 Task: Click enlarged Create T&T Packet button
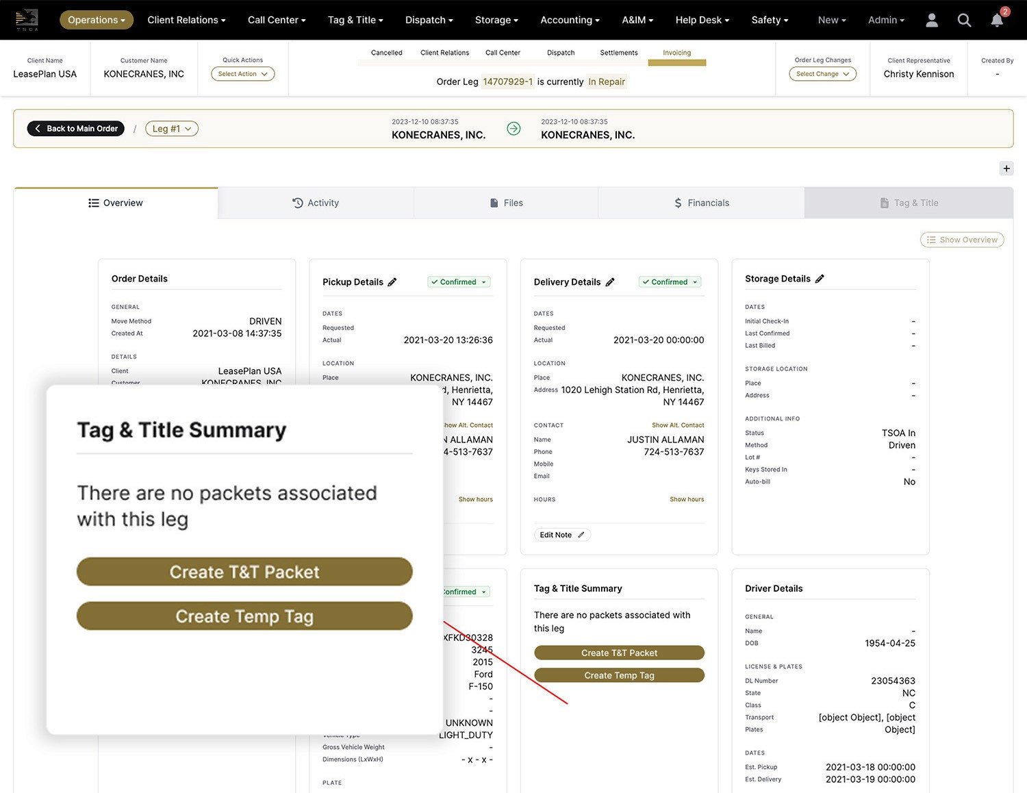click(x=244, y=572)
